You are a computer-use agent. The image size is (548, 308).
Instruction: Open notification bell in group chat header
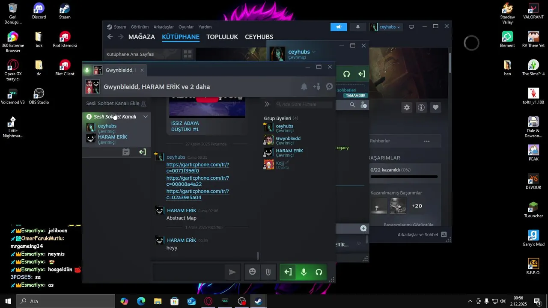pyautogui.click(x=304, y=87)
